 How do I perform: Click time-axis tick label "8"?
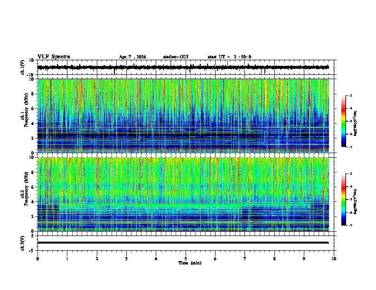[274, 259]
